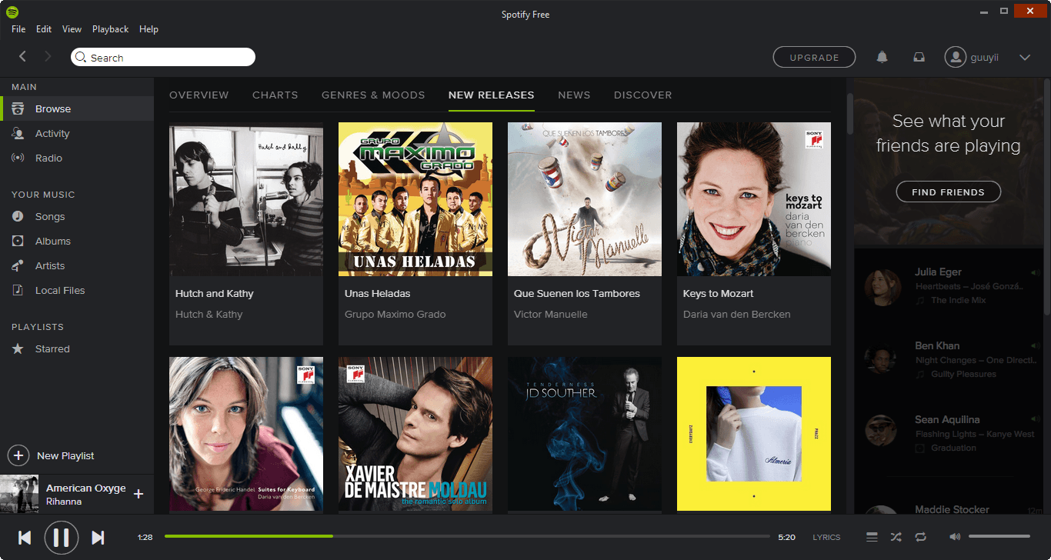Viewport: 1051px width, 560px height.
Task: Open JD Souther Tenderness album cover
Action: tap(585, 434)
